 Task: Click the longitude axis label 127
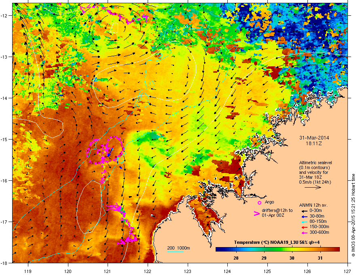pos(348,271)
